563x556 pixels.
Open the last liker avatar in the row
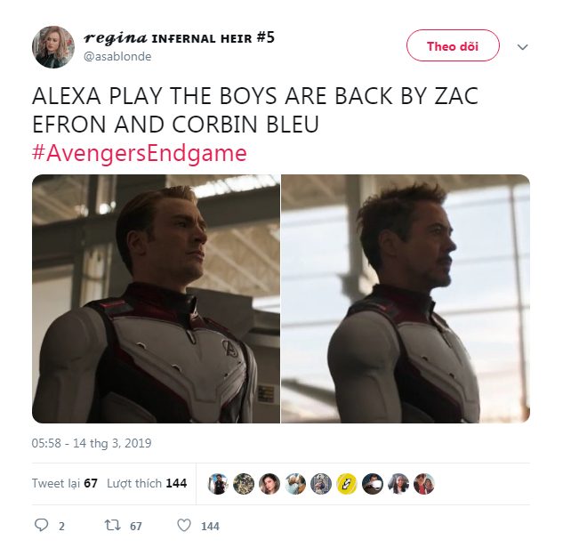(424, 484)
